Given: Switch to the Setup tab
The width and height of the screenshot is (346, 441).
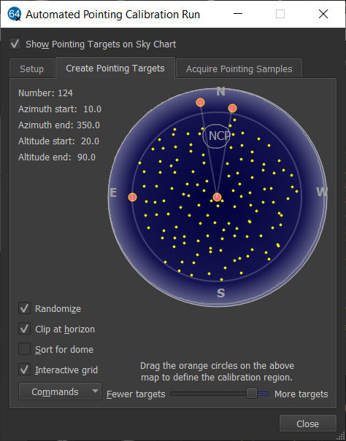Looking at the screenshot, I should (32, 69).
